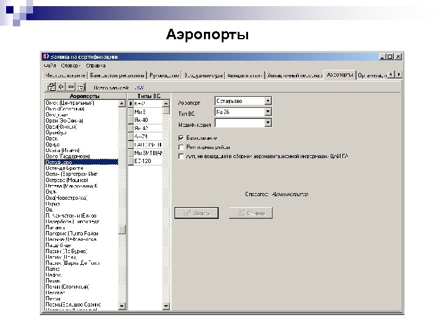
Task: Select Осло (Гардермоен) in the airports list
Action: coord(67,156)
